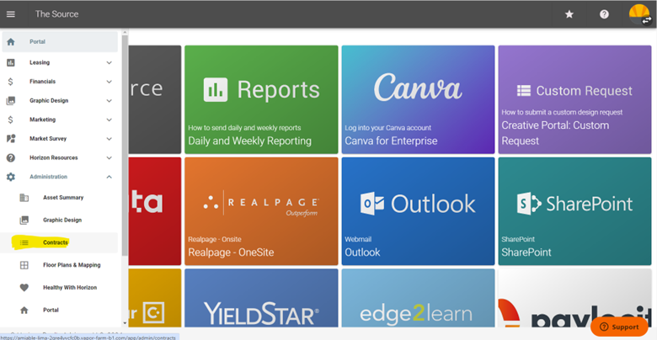Click the Leasing chart icon
This screenshot has height=340, width=657.
click(x=11, y=63)
